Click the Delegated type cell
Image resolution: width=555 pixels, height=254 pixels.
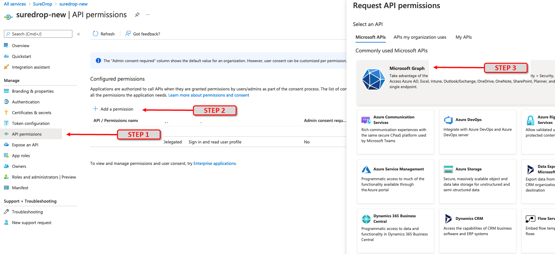pyautogui.click(x=172, y=142)
